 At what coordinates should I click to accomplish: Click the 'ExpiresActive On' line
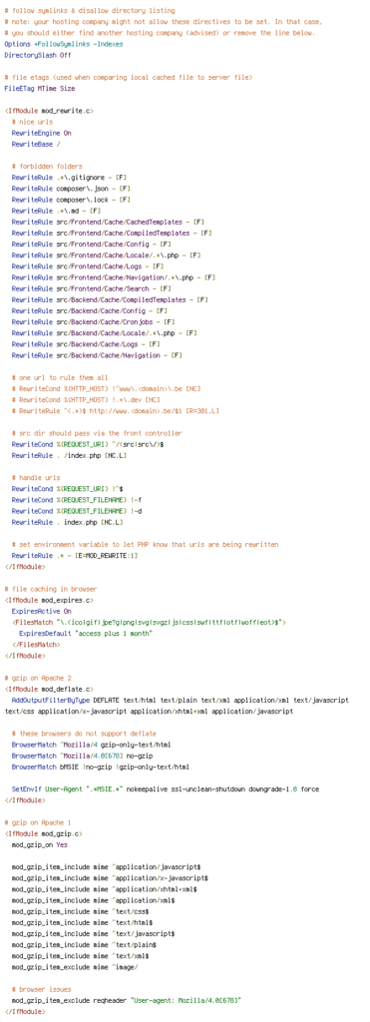point(41,611)
